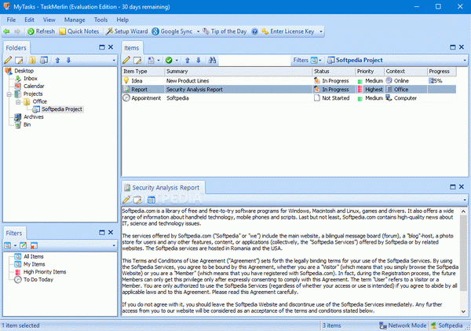
Task: Open Quick Notes
Action: pos(79,31)
